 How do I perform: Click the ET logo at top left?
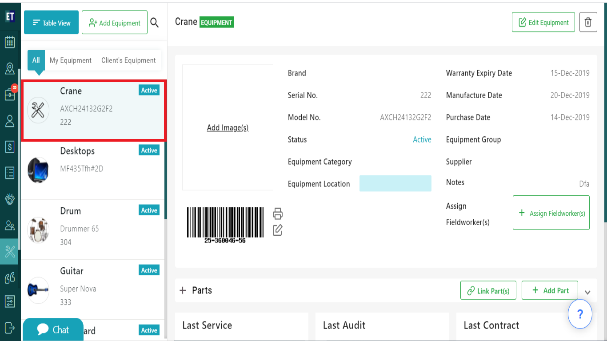(10, 16)
